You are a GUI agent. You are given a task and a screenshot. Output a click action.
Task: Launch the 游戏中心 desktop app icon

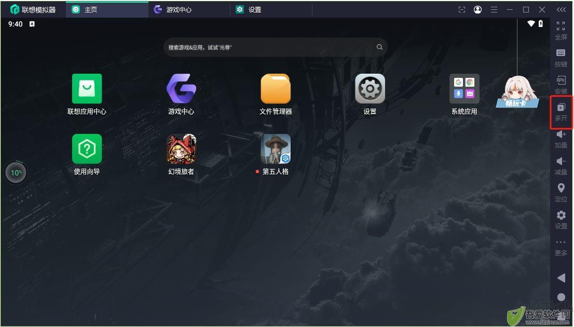[181, 89]
